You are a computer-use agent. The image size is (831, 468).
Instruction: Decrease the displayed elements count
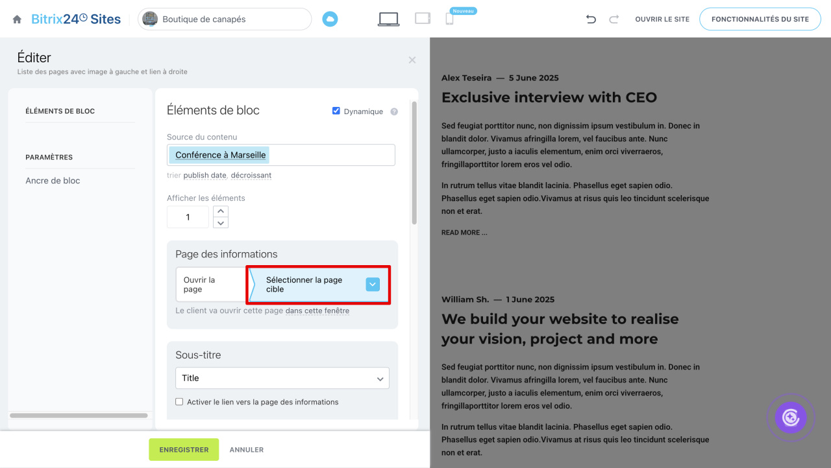(221, 223)
